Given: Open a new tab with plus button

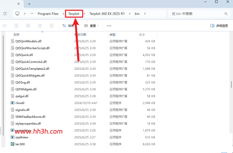Looking at the screenshot, I should click(x=29, y=4).
